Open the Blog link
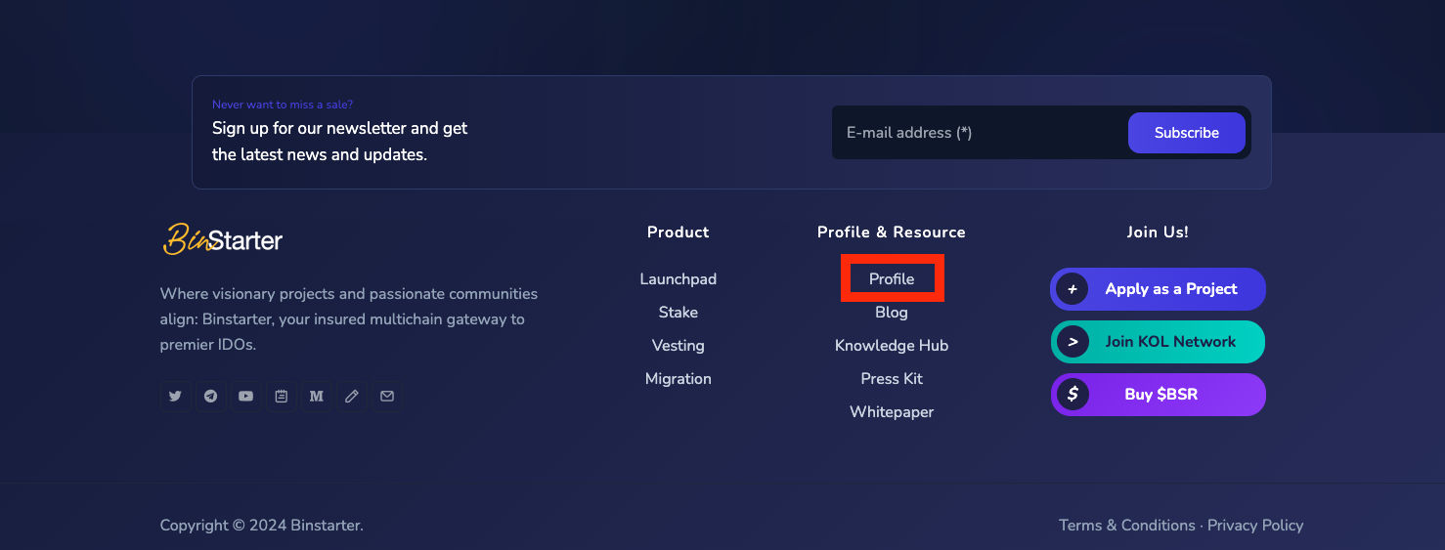Screen dimensions: 1445x550 click(x=892, y=313)
